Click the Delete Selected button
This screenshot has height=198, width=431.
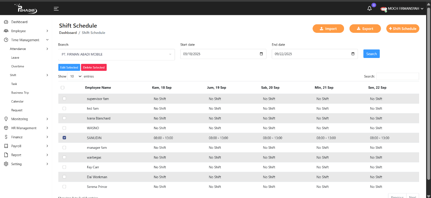(94, 67)
